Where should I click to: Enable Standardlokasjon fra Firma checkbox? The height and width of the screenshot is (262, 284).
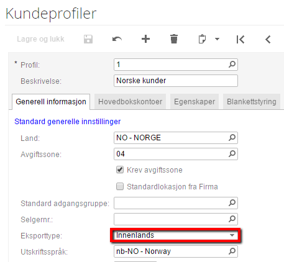(x=120, y=186)
